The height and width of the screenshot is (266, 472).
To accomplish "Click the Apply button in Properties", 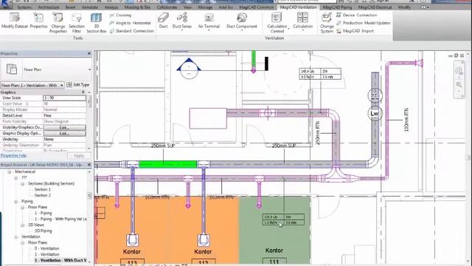I will 79,156.
